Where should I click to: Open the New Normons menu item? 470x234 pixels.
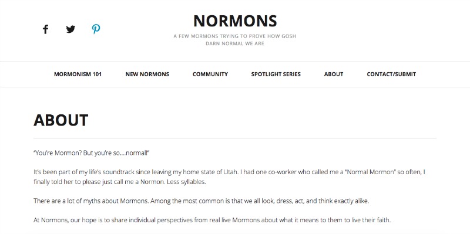pyautogui.click(x=147, y=74)
